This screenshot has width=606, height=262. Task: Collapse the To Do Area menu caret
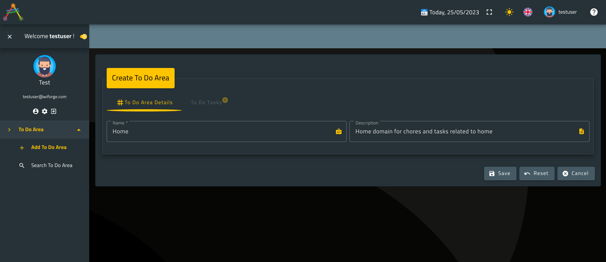[79, 130]
